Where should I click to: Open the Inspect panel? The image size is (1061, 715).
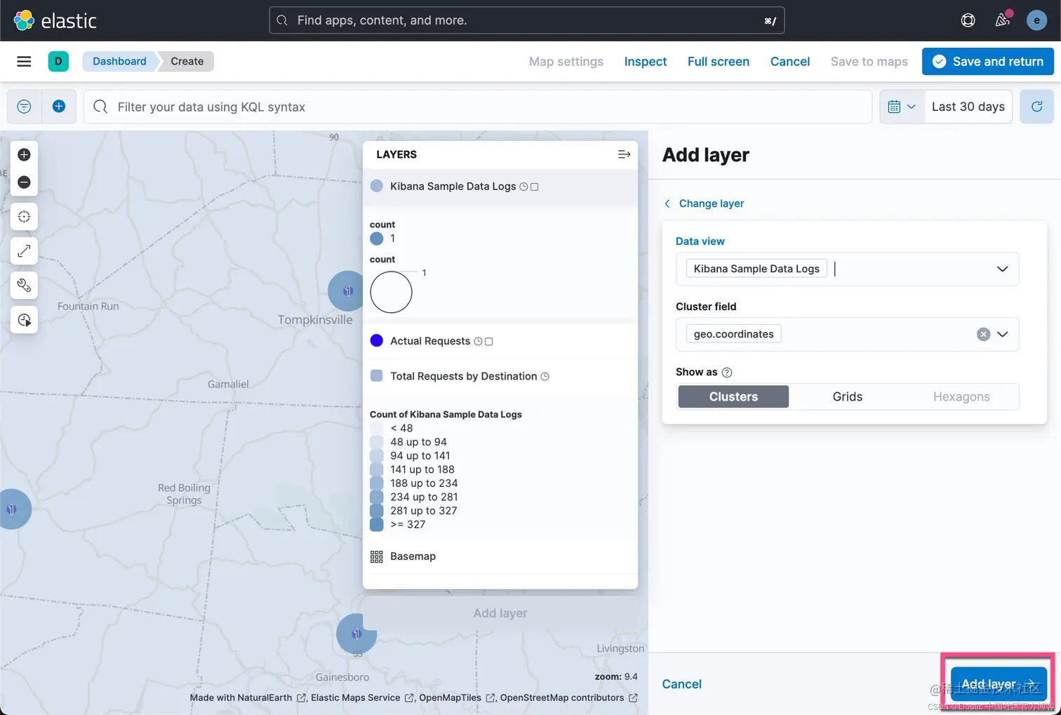tap(646, 62)
